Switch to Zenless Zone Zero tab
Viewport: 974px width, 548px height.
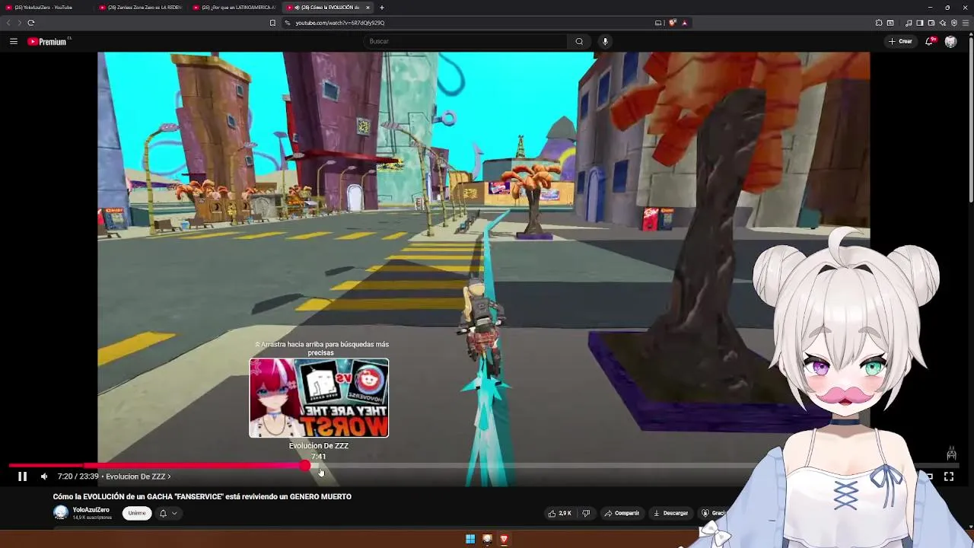click(x=141, y=8)
